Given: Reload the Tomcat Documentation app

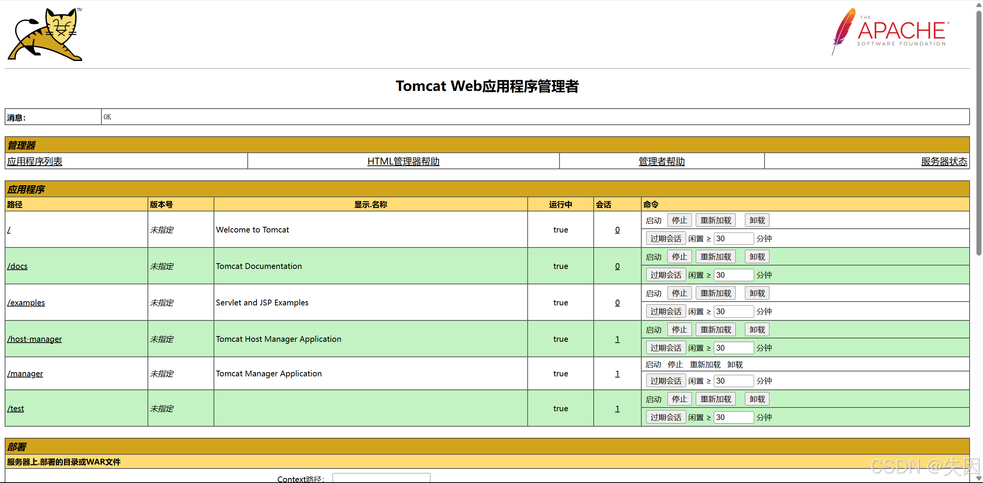Looking at the screenshot, I should coord(715,257).
